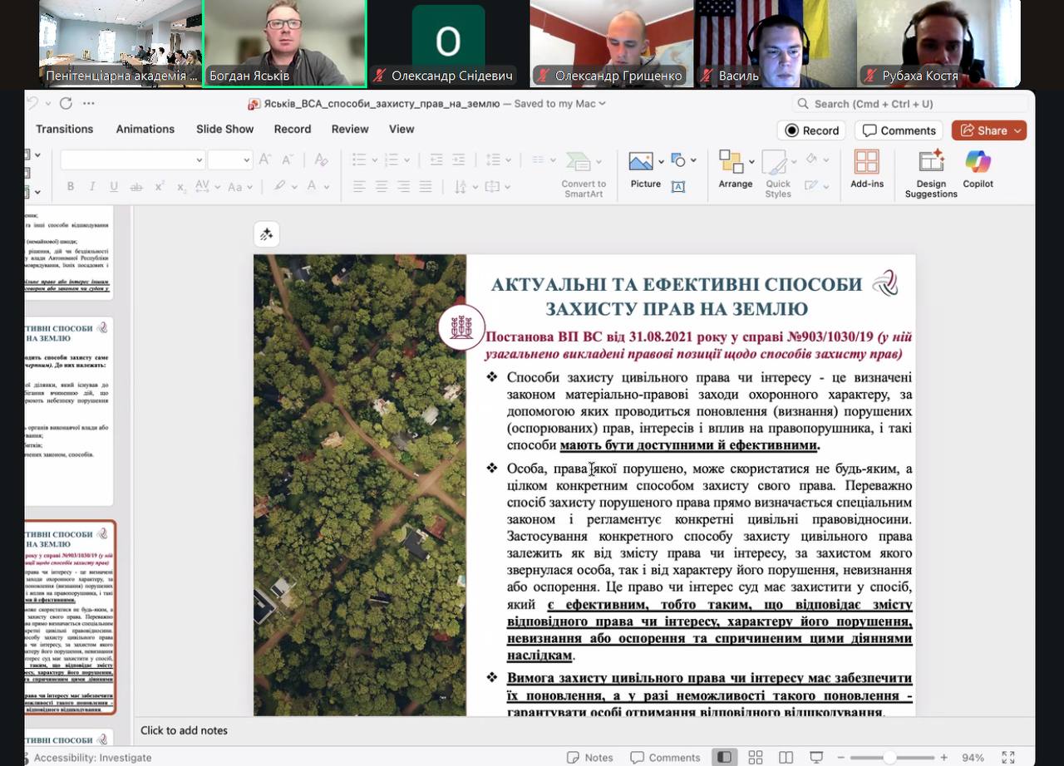Screen dimensions: 1064x766
Task: Open Comments from the top-right button
Action: coord(899,130)
